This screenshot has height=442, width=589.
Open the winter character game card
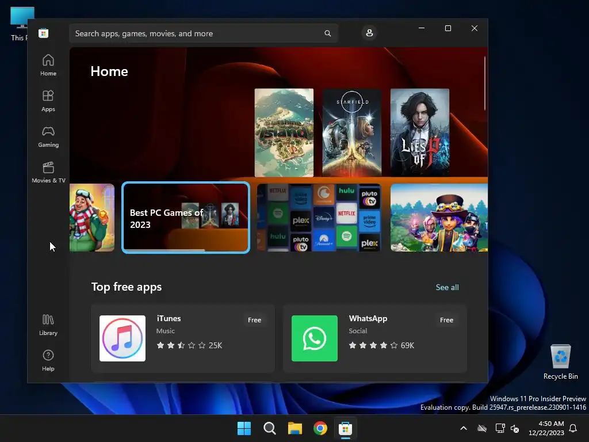point(92,218)
